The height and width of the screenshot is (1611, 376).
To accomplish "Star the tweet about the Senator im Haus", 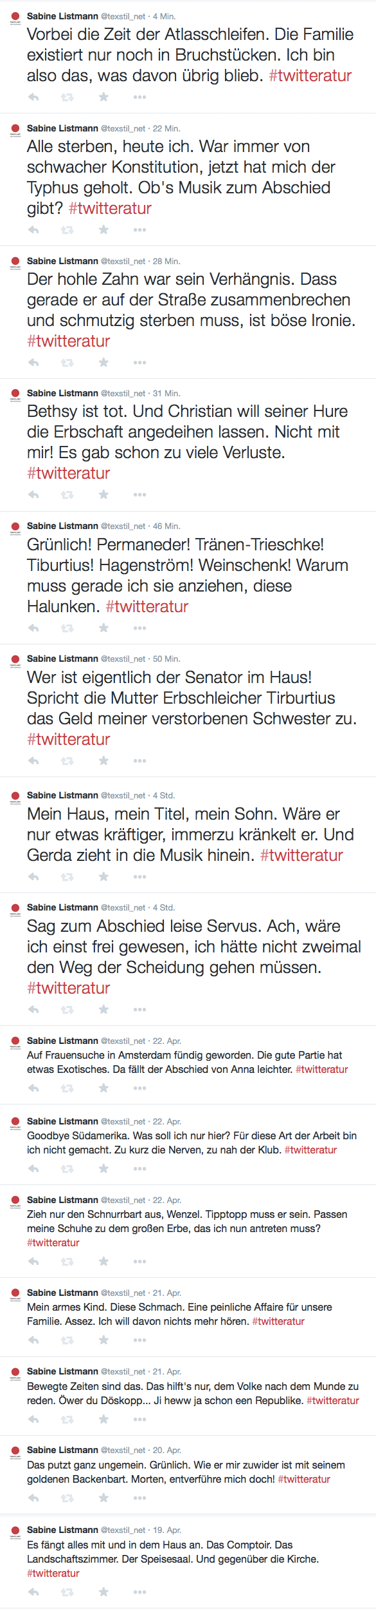I will [x=103, y=760].
